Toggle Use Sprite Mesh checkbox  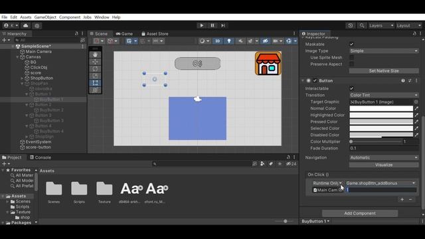coord(351,58)
